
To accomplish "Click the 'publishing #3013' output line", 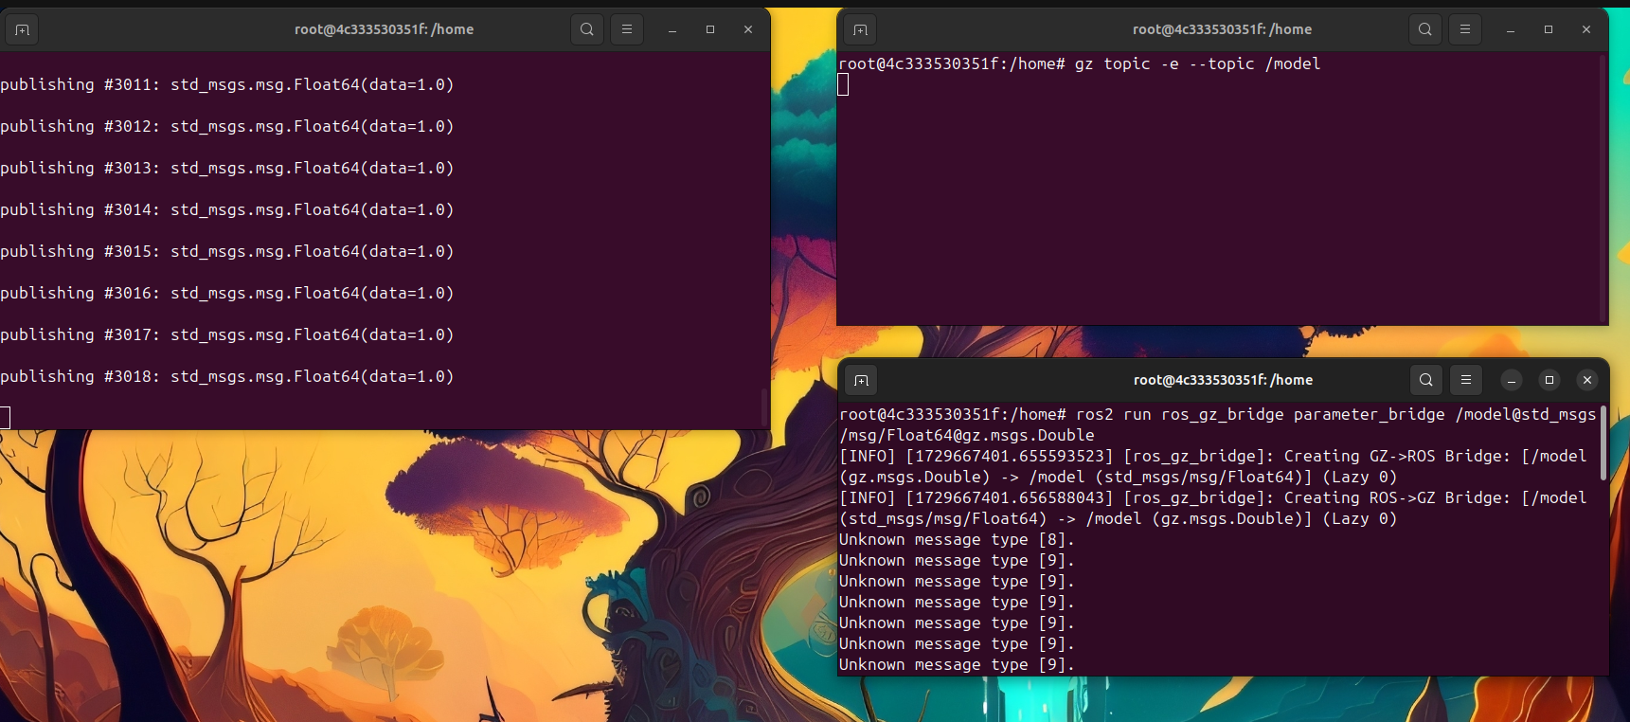I will 227,168.
